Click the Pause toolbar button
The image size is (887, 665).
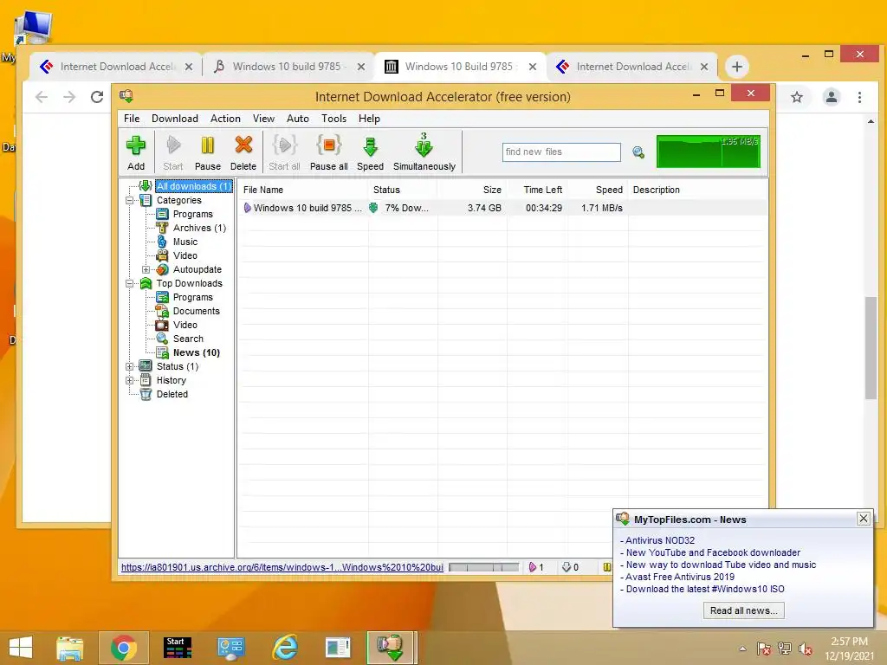[208, 152]
